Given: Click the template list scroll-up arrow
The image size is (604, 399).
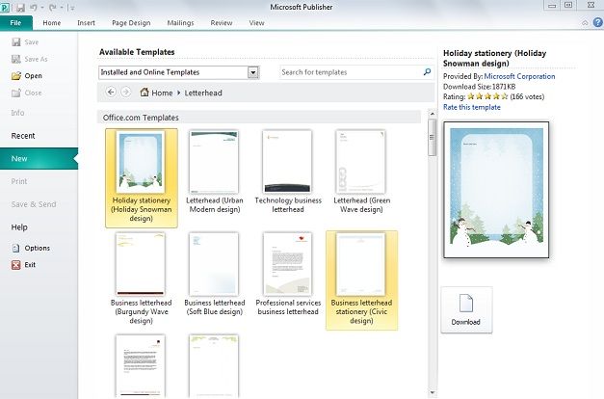Looking at the screenshot, I should tap(432, 114).
